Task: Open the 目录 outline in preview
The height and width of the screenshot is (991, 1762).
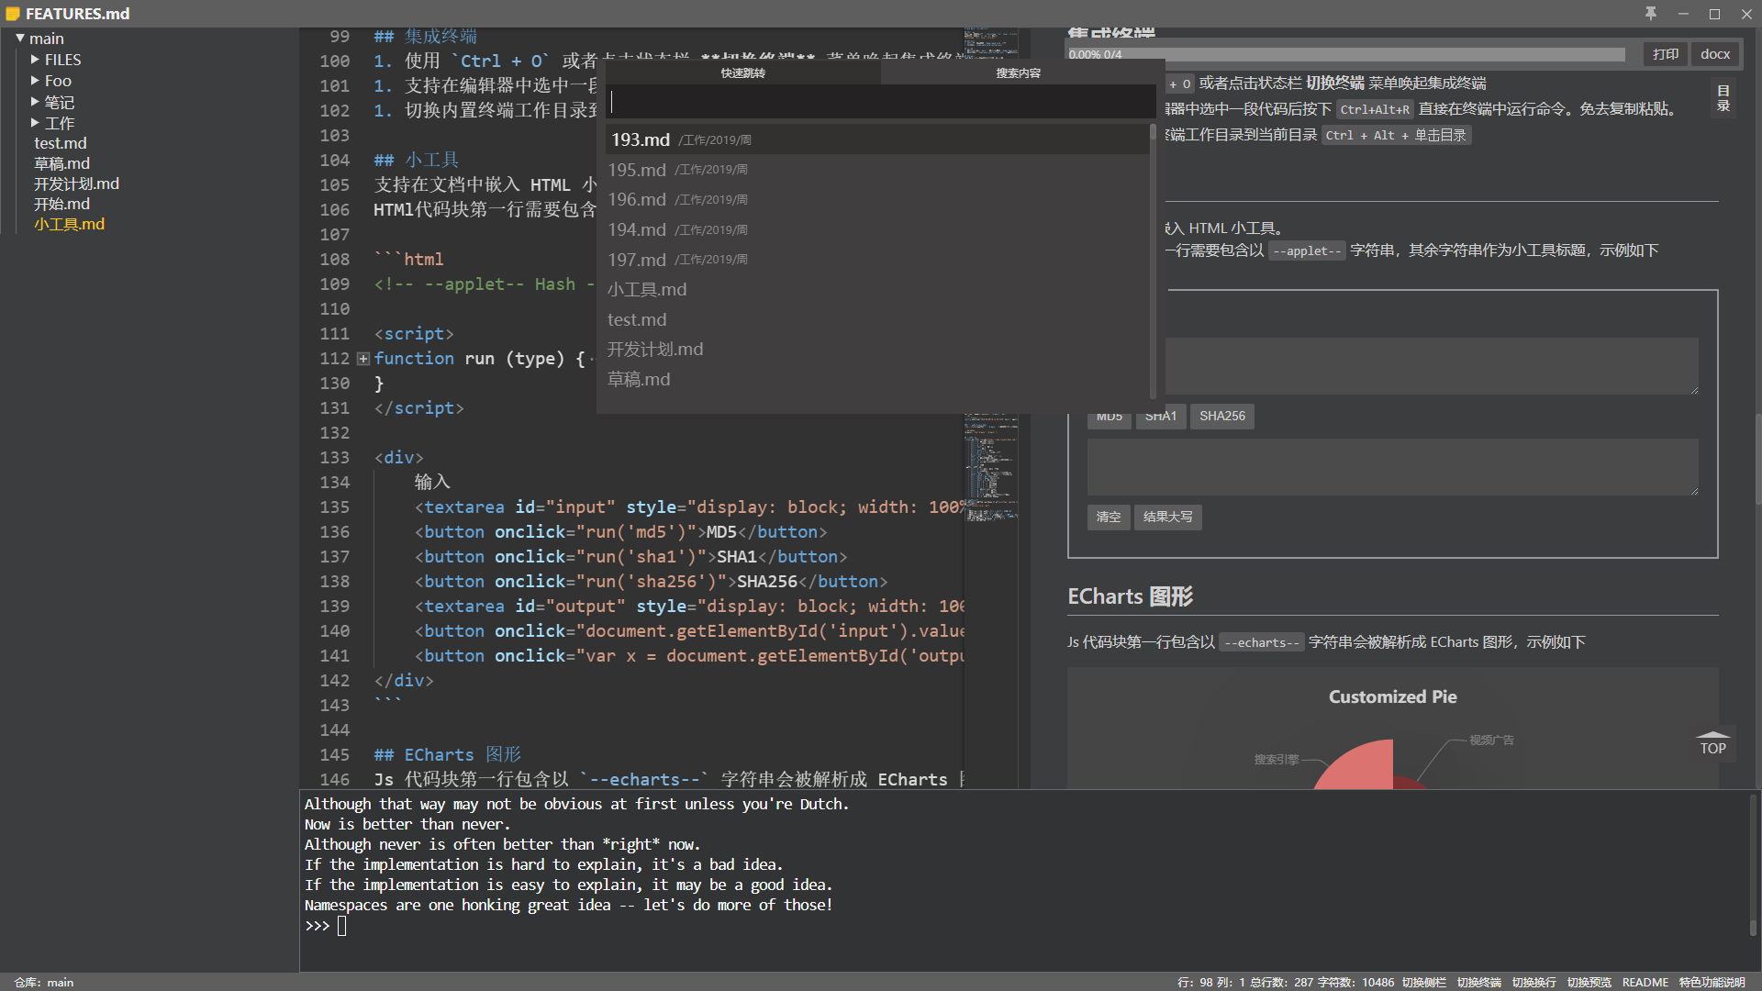Action: tap(1723, 98)
